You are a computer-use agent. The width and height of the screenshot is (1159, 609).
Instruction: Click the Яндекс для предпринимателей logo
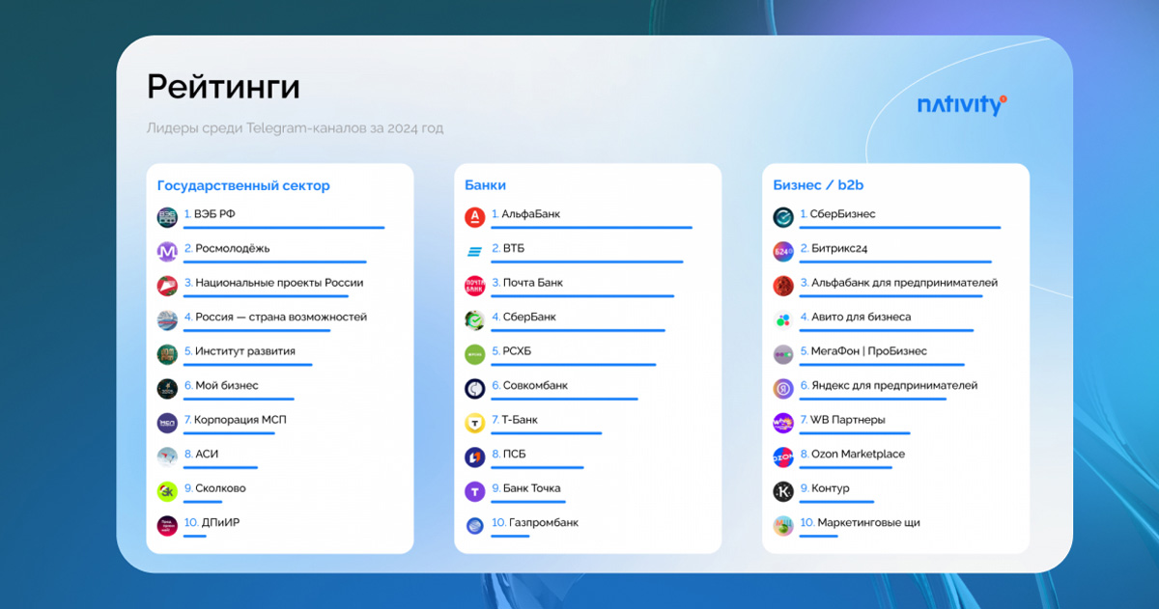(783, 389)
